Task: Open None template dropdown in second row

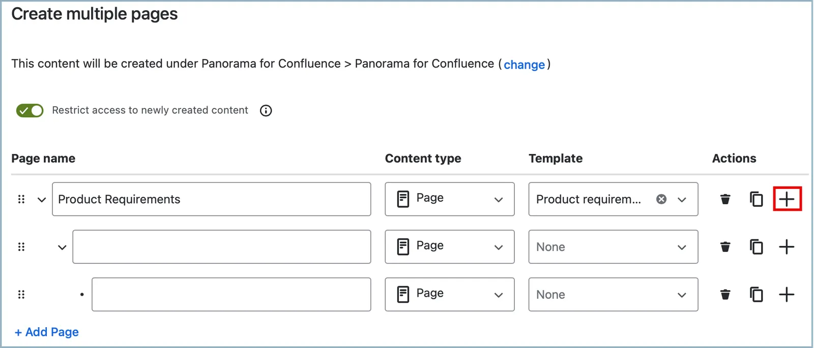Action: tap(613, 247)
